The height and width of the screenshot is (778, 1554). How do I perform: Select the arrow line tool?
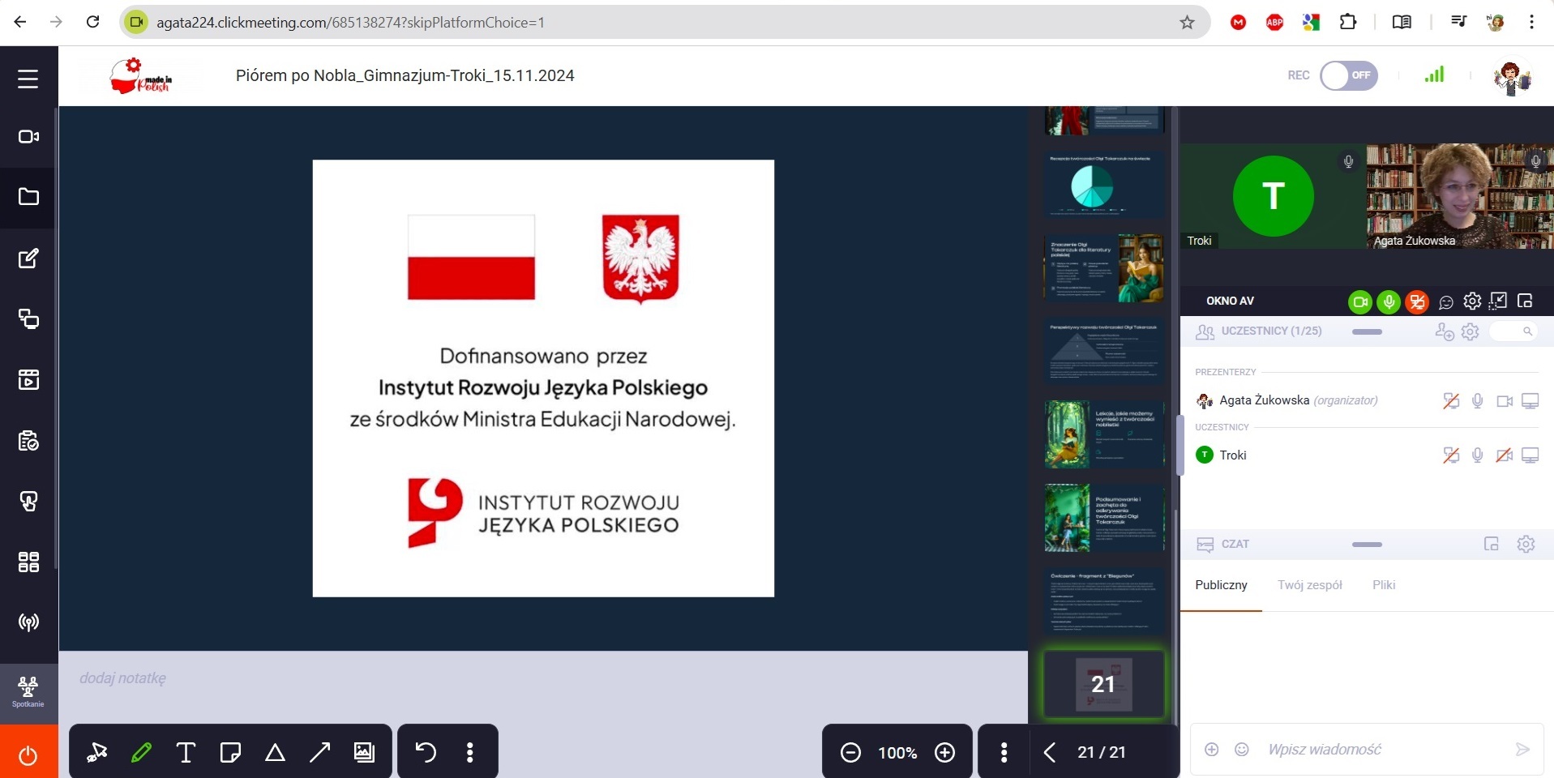[319, 753]
